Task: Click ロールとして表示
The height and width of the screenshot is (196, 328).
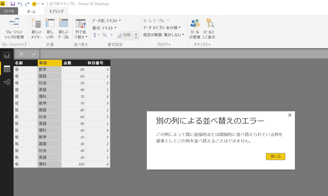Action: tap(209, 29)
